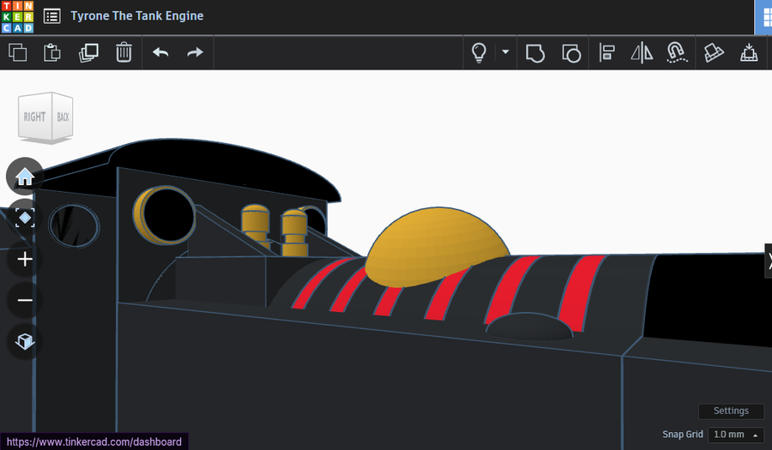The image size is (772, 450).
Task: Click the Align tool icon
Action: pyautogui.click(x=606, y=52)
